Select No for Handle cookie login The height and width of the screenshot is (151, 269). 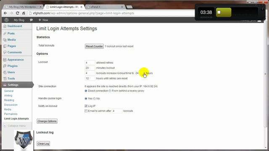point(94,99)
